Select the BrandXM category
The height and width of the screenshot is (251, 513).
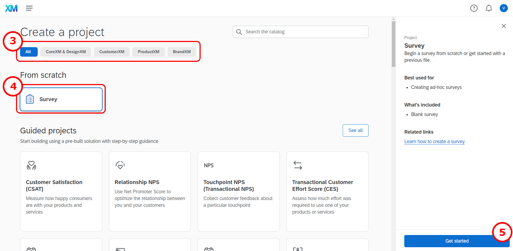[x=182, y=52]
